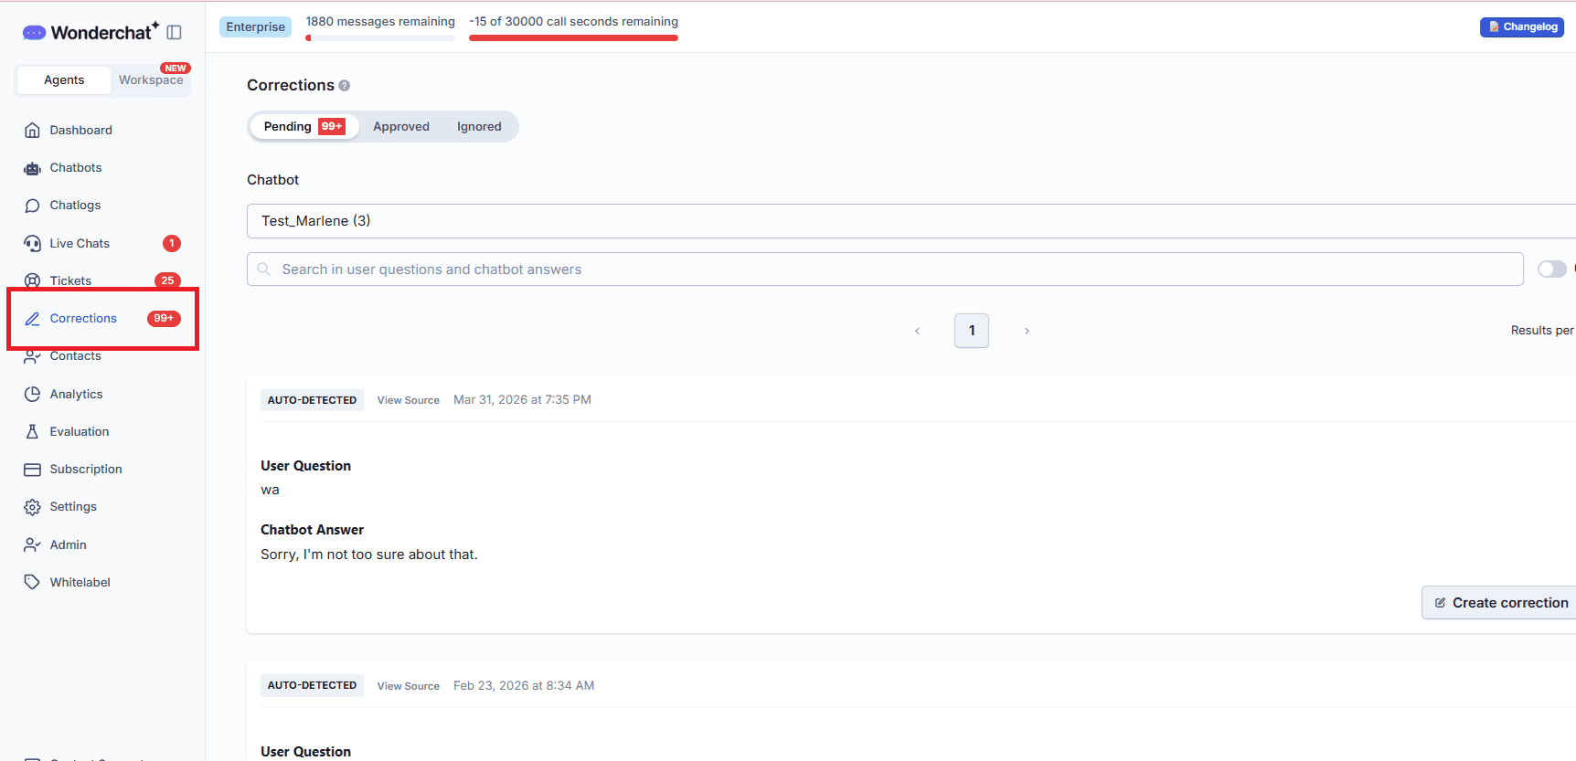Click the Corrections pencil icon
Screen dimensions: 1576x761
[x=33, y=319]
